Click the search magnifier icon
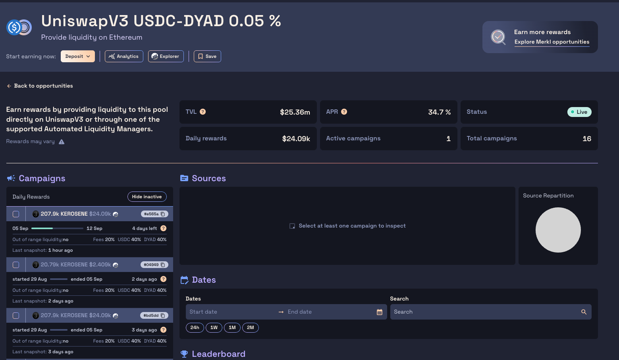This screenshot has width=619, height=360. point(583,312)
